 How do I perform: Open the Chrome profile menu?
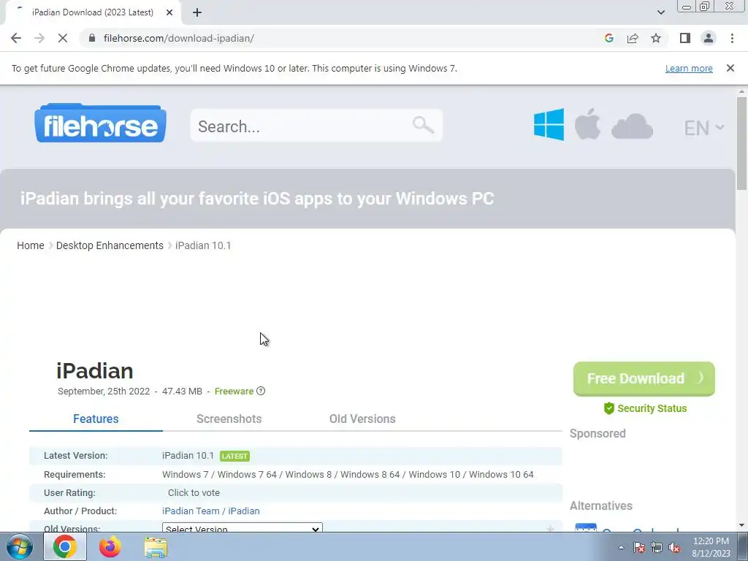tap(709, 38)
